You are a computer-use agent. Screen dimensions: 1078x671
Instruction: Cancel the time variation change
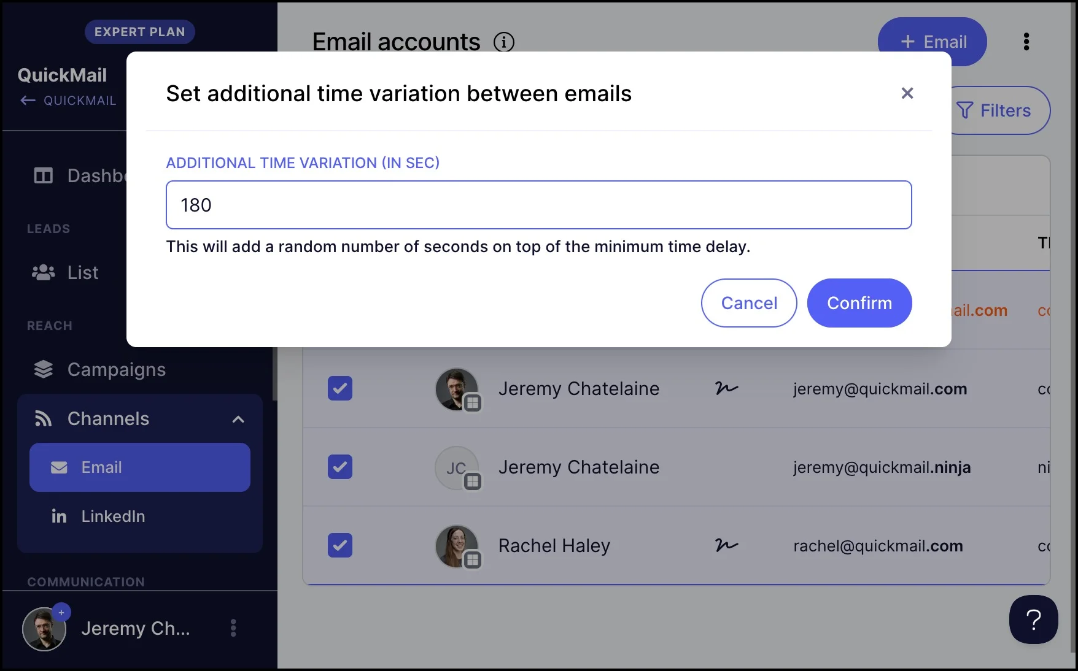pos(749,303)
